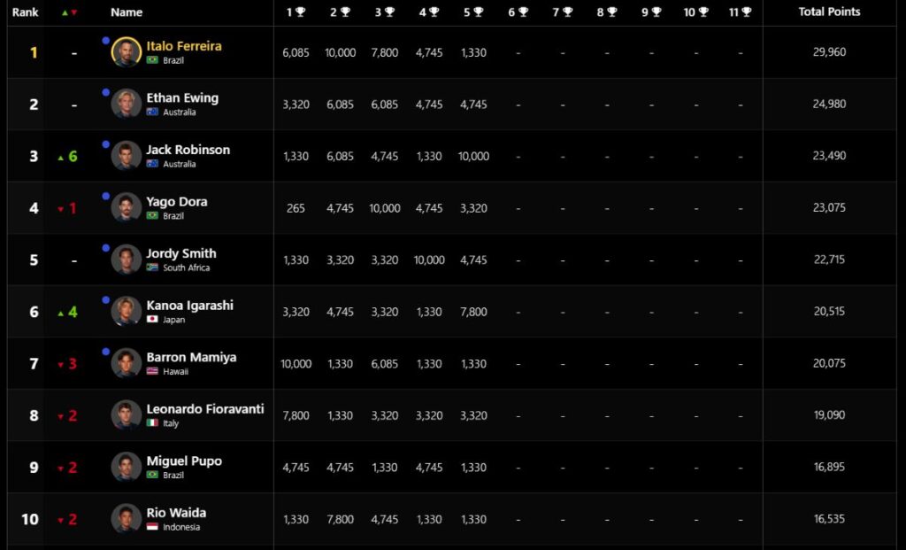Click the event 1 trophy column header

[296, 12]
